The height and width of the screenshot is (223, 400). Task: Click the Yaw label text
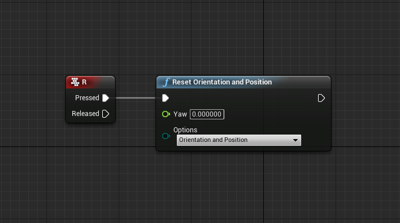click(x=180, y=114)
